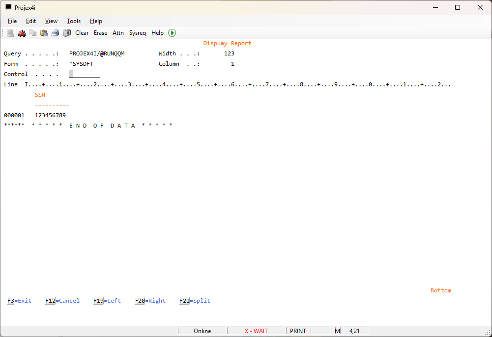Click the F19=Left function key
This screenshot has width=492, height=337.
pyautogui.click(x=107, y=301)
